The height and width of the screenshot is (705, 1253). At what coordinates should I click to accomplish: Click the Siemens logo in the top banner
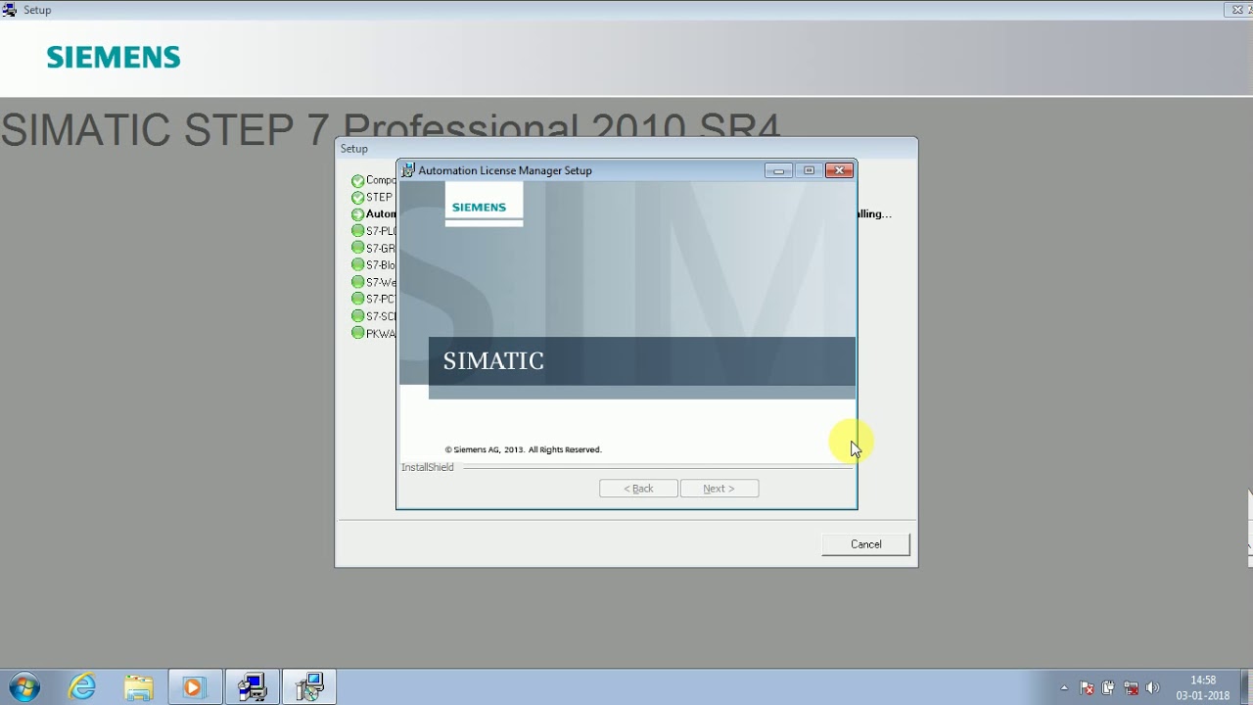pos(114,58)
